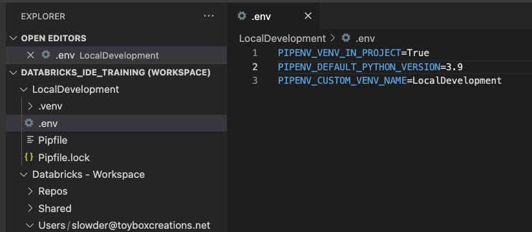
Task: Open the Pipfile file
Action: 52,140
